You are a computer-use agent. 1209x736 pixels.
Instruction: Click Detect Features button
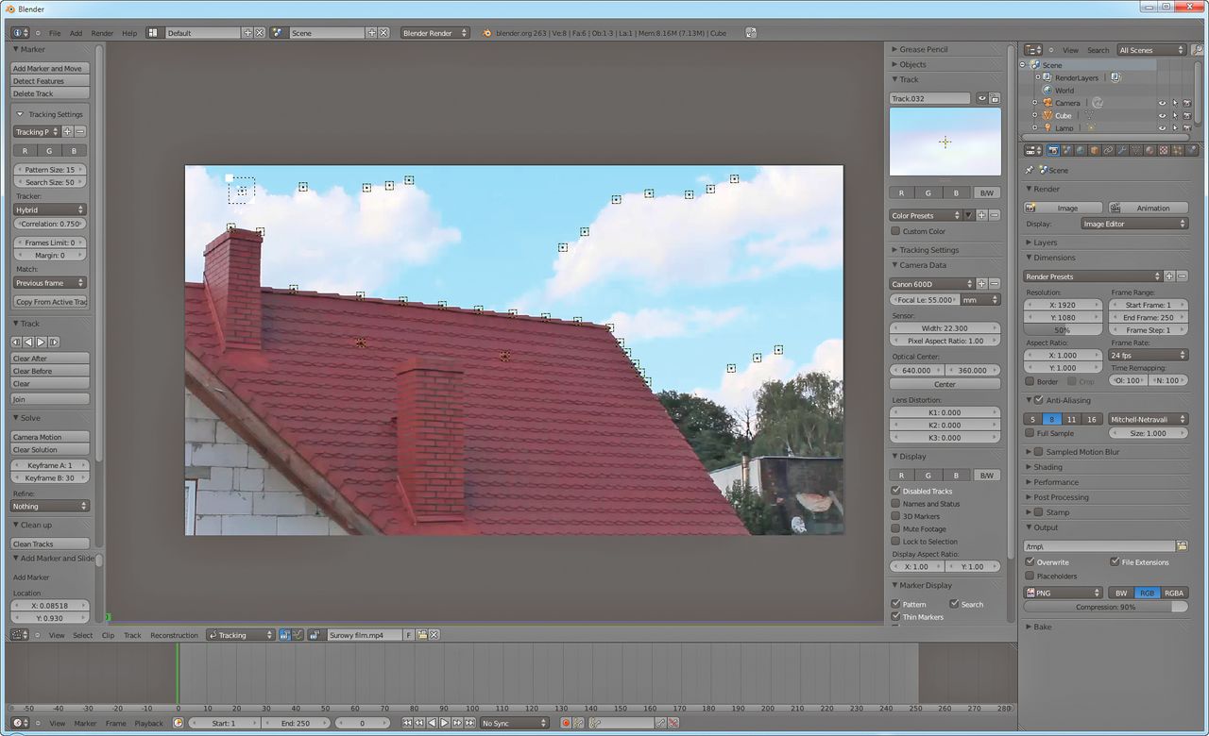pyautogui.click(x=50, y=81)
